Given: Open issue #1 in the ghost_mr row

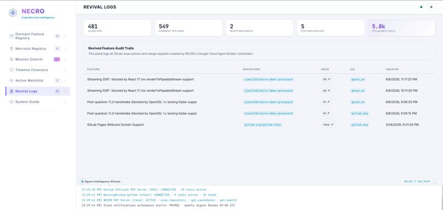Looking at the screenshot, I should click(326, 102).
